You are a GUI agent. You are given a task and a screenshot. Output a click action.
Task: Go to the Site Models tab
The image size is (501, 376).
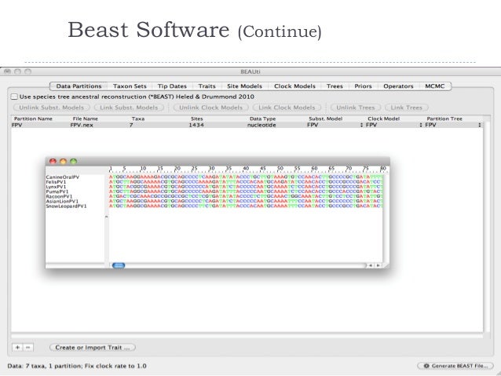pyautogui.click(x=244, y=86)
